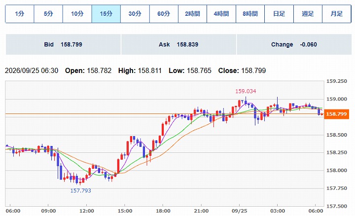Click the 157.500 price axis label

(x=336, y=206)
